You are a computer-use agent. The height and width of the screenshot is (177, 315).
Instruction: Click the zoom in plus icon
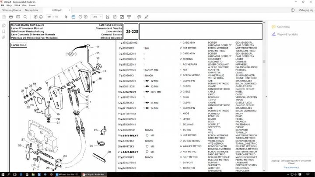coord(85,16)
